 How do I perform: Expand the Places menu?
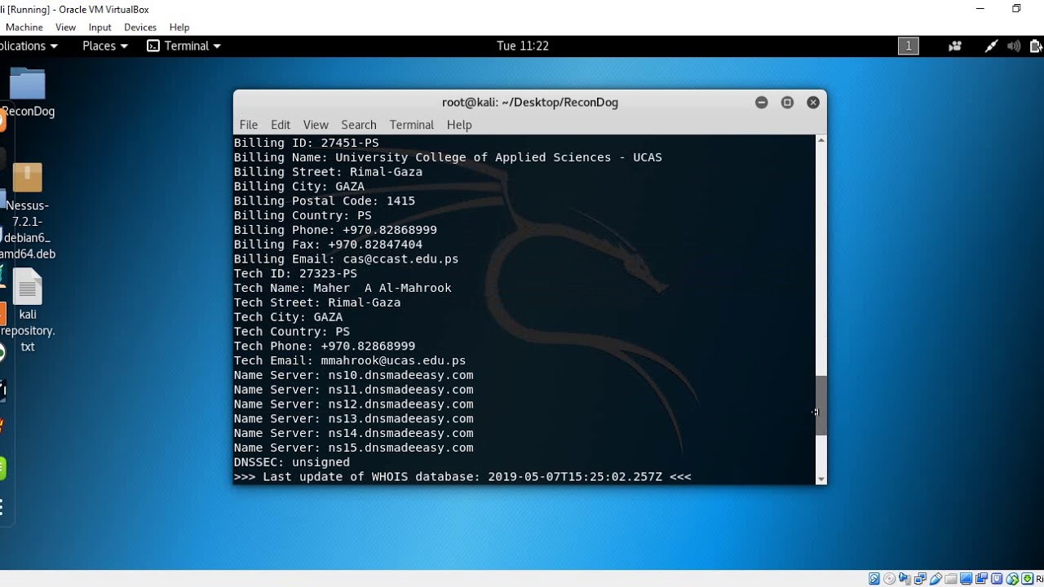105,46
